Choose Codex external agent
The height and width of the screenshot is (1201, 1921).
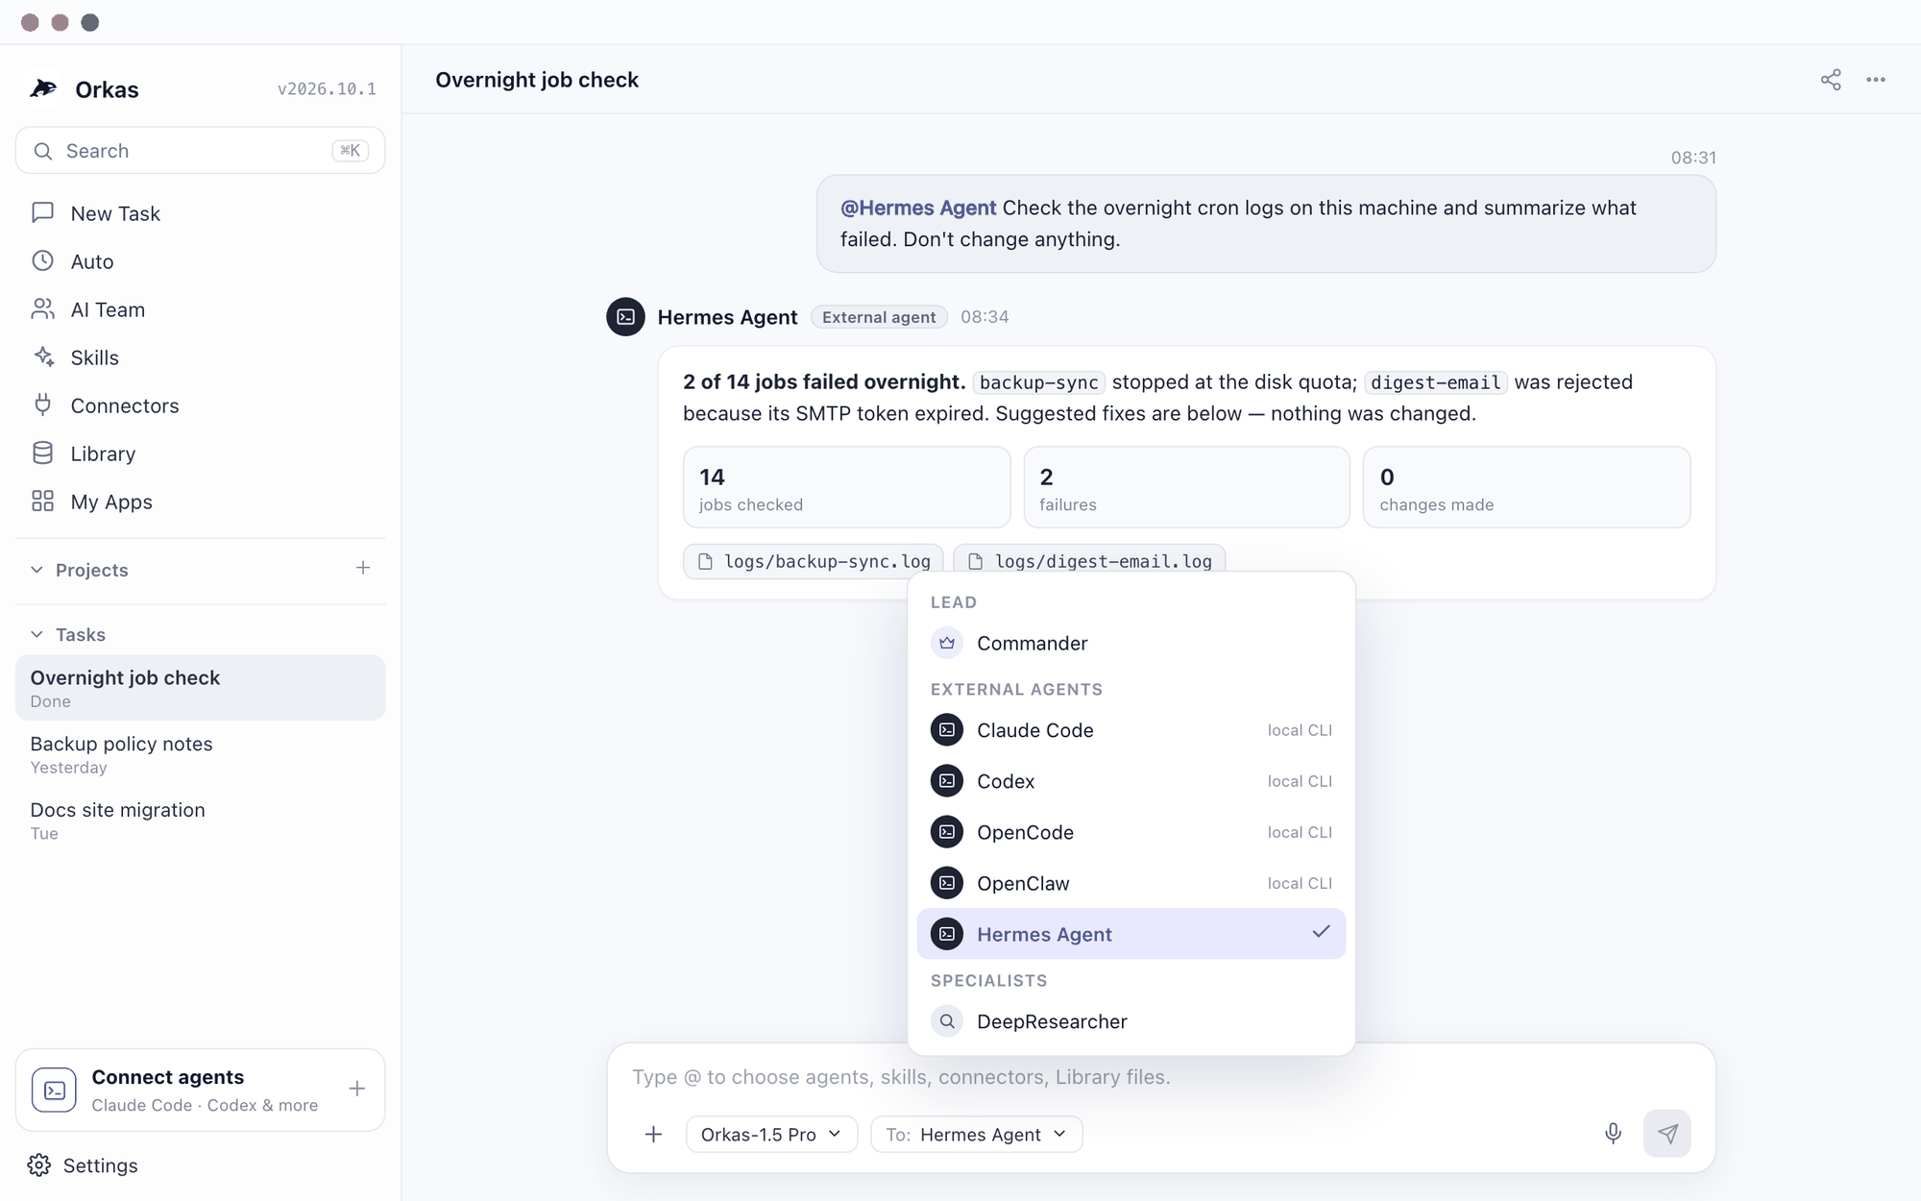point(1131,781)
